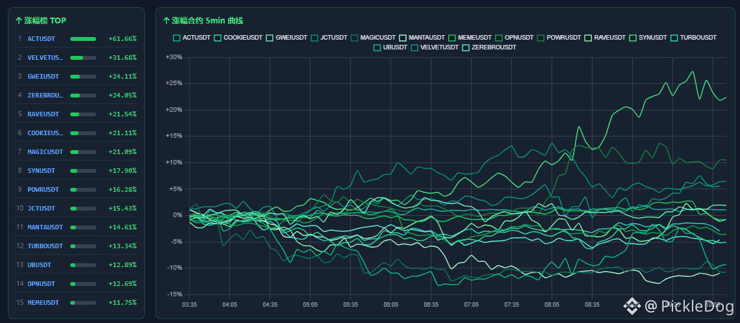Image resolution: width=740 pixels, height=323 pixels.
Task: Click the +31.68% gain value
Action: click(122, 58)
